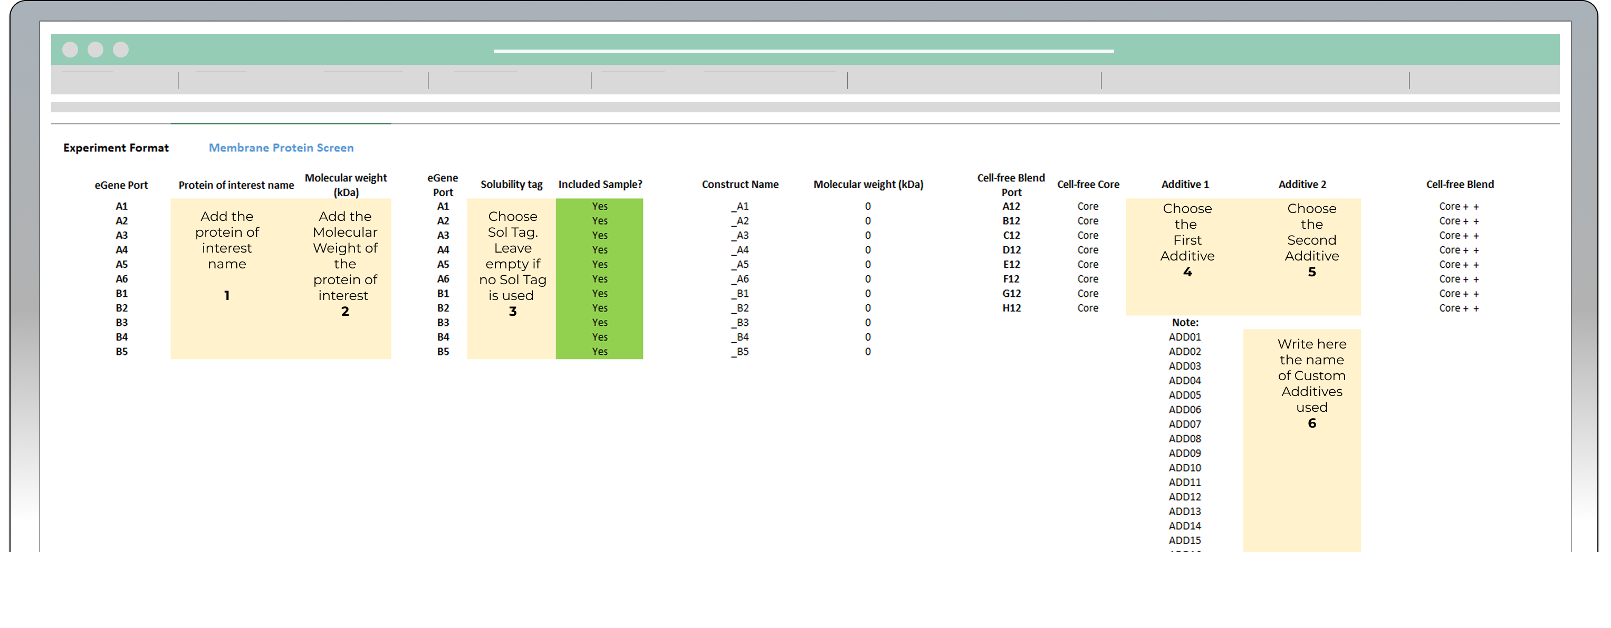
Task: Click the third circle window button
Action: coord(121,50)
